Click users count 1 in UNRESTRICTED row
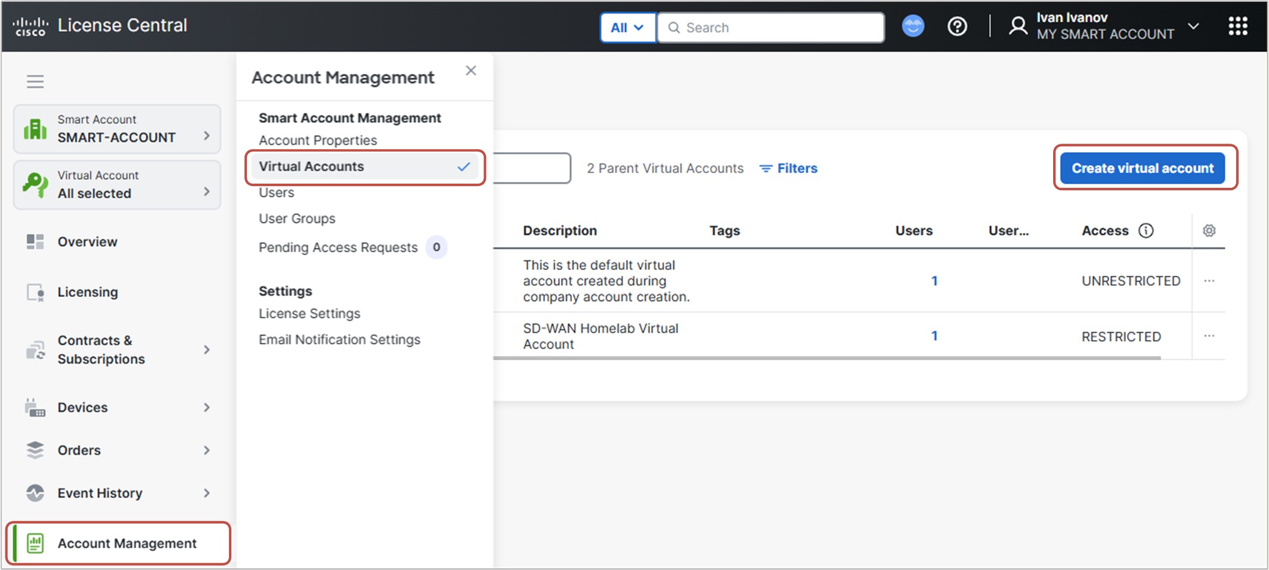The width and height of the screenshot is (1269, 570). (x=934, y=281)
